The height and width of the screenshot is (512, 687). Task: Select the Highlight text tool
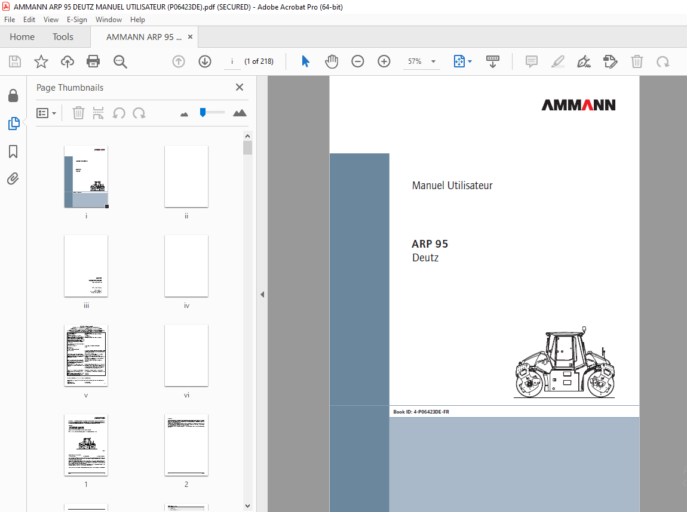coord(558,61)
